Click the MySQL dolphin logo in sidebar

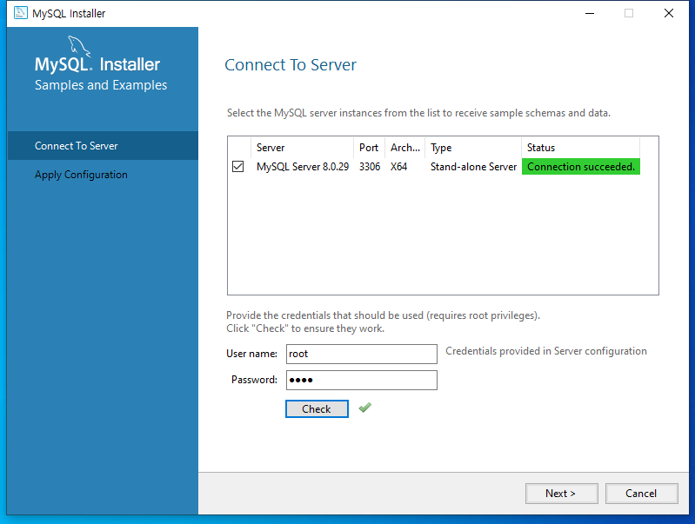(x=79, y=46)
